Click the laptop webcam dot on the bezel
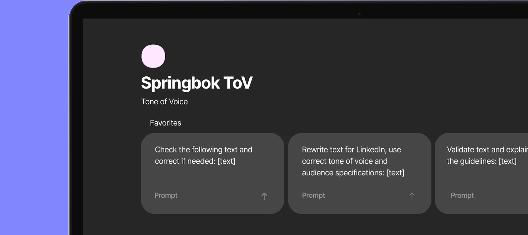Screen dimensions: 528x235 coord(359,14)
